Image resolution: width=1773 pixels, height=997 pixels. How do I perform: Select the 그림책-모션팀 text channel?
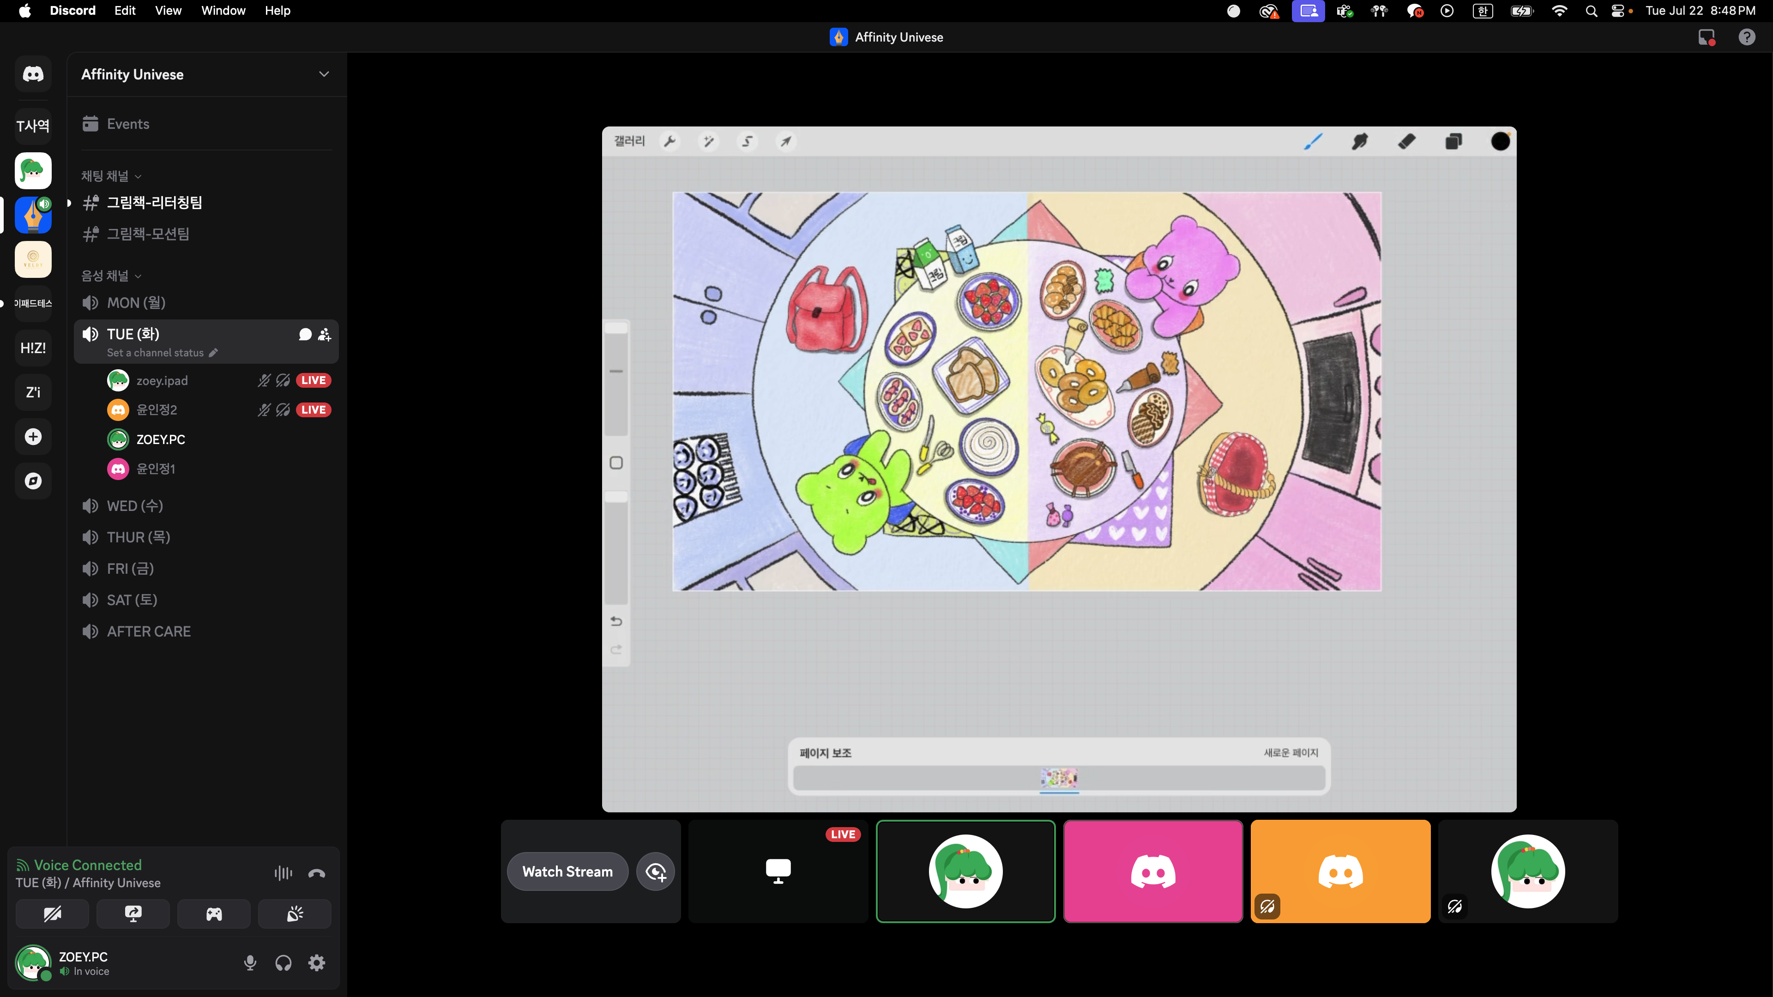click(148, 234)
